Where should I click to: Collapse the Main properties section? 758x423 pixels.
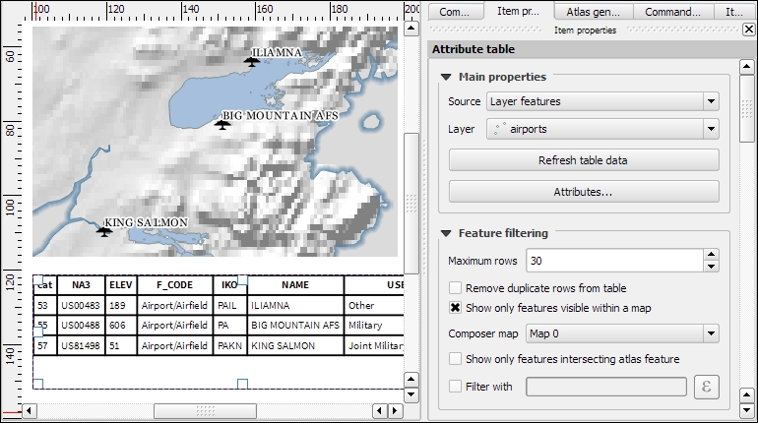[446, 78]
